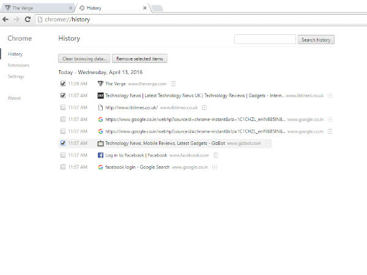Click Clear browsing data button
Screen dimensions: 367x275
[84, 59]
